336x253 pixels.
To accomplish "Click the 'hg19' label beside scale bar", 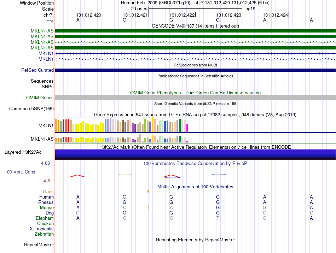I will pos(250,9).
